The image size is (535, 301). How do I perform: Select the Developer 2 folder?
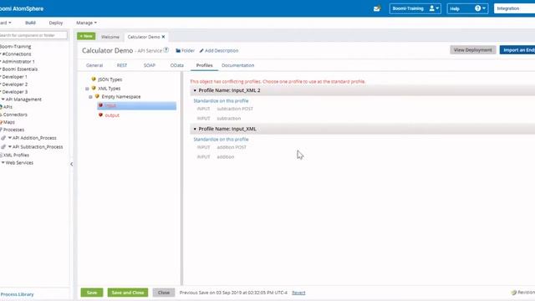15,84
